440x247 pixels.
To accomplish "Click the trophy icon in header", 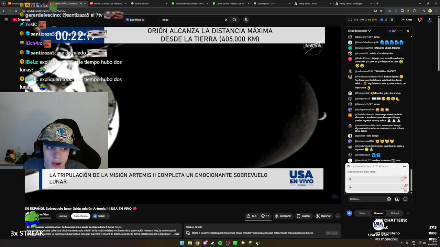I will [392, 20].
